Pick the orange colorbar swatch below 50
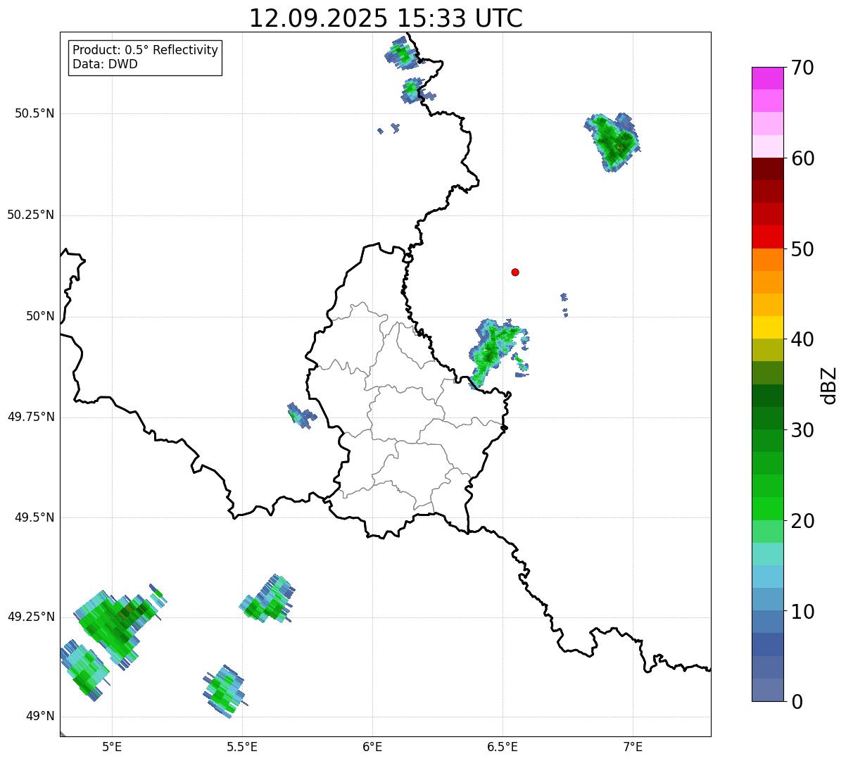 pyautogui.click(x=767, y=260)
